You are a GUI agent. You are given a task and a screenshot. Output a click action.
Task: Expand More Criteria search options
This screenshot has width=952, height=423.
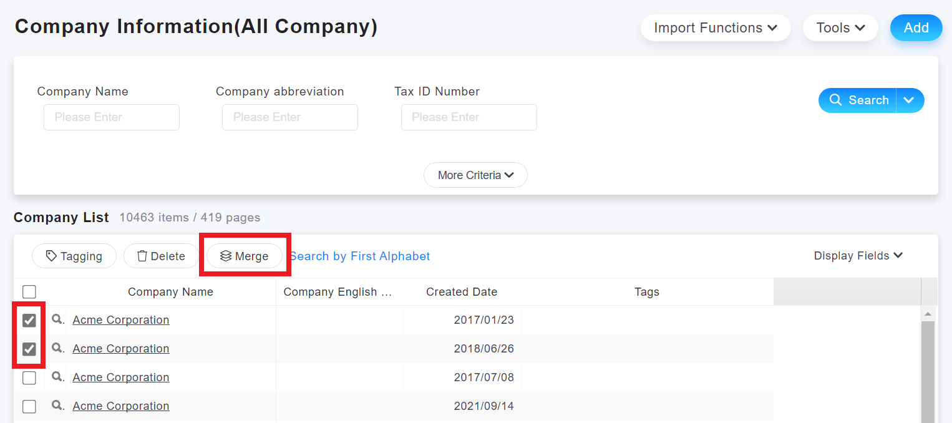point(475,175)
